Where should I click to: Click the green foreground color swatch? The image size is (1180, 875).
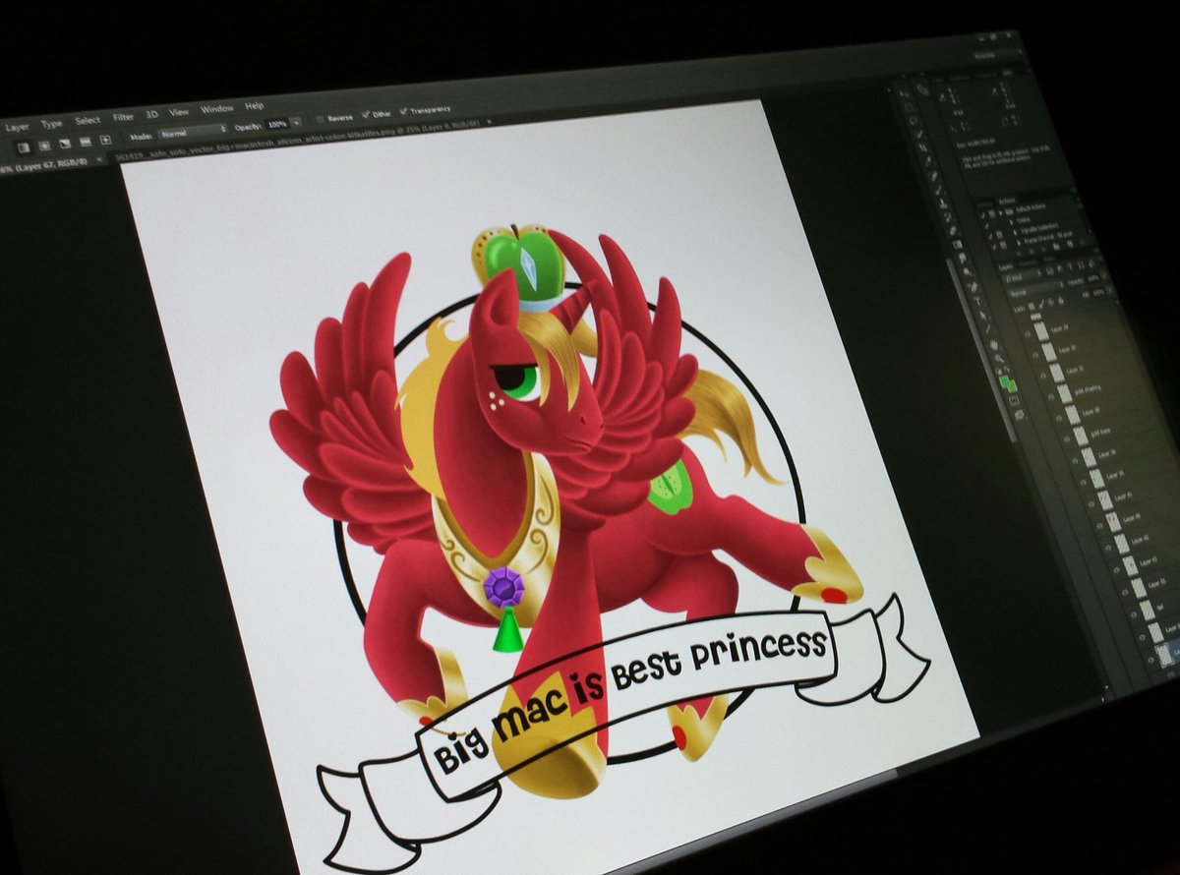[x=1003, y=380]
